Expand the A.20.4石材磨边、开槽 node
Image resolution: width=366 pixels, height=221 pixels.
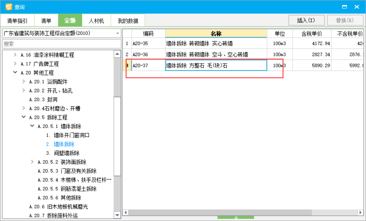24,108
